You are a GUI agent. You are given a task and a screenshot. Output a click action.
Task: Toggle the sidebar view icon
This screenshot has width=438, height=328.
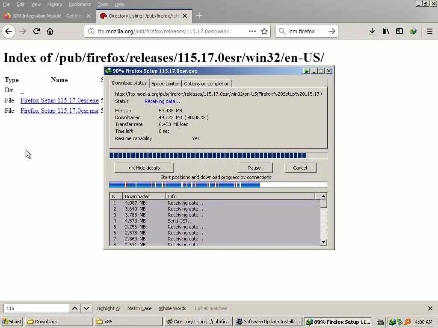(400, 31)
